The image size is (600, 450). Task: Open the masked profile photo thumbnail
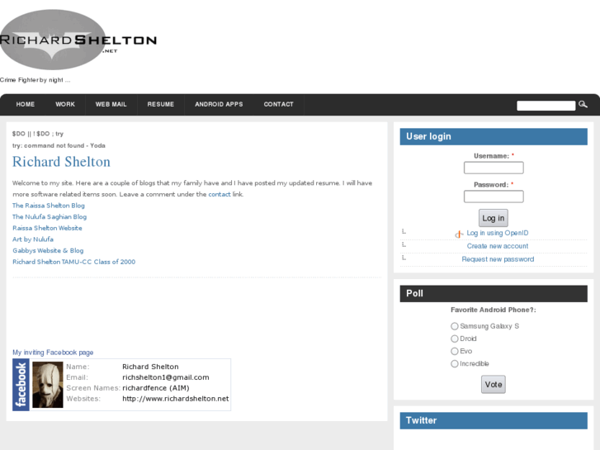pyautogui.click(x=47, y=385)
